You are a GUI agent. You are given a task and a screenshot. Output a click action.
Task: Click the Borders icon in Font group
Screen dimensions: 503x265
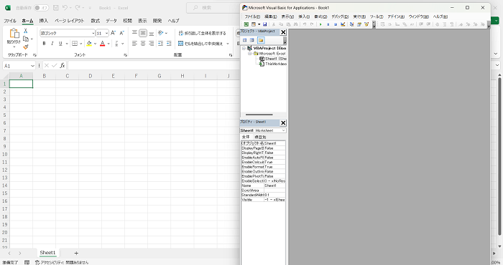[x=75, y=44]
